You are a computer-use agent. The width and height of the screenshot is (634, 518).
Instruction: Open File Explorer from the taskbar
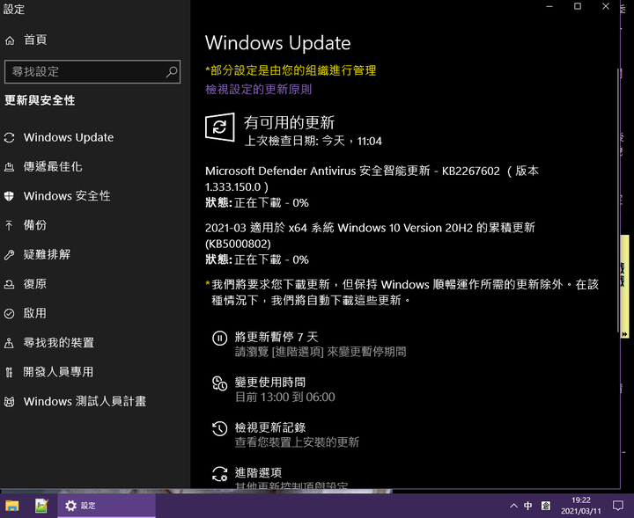(x=11, y=506)
